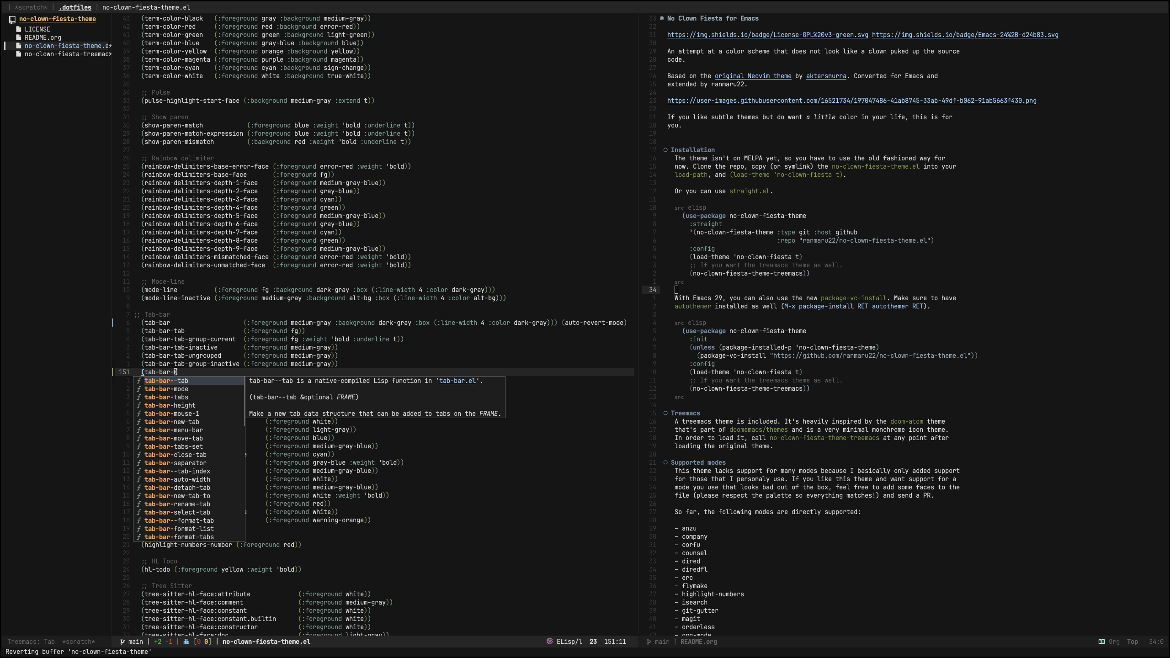Click the git branch icon in README modeline
This screenshot has width=1170, height=658.
[x=649, y=642]
